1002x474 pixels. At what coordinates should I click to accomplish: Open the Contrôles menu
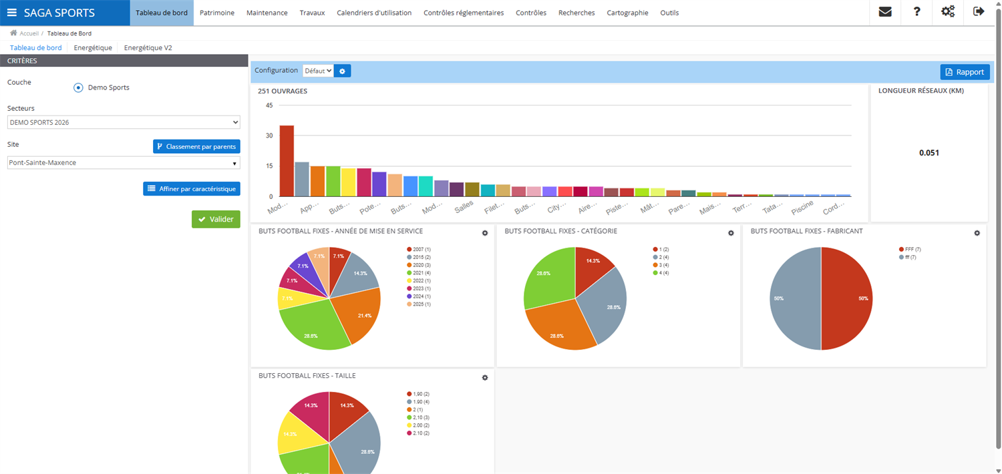(x=531, y=13)
